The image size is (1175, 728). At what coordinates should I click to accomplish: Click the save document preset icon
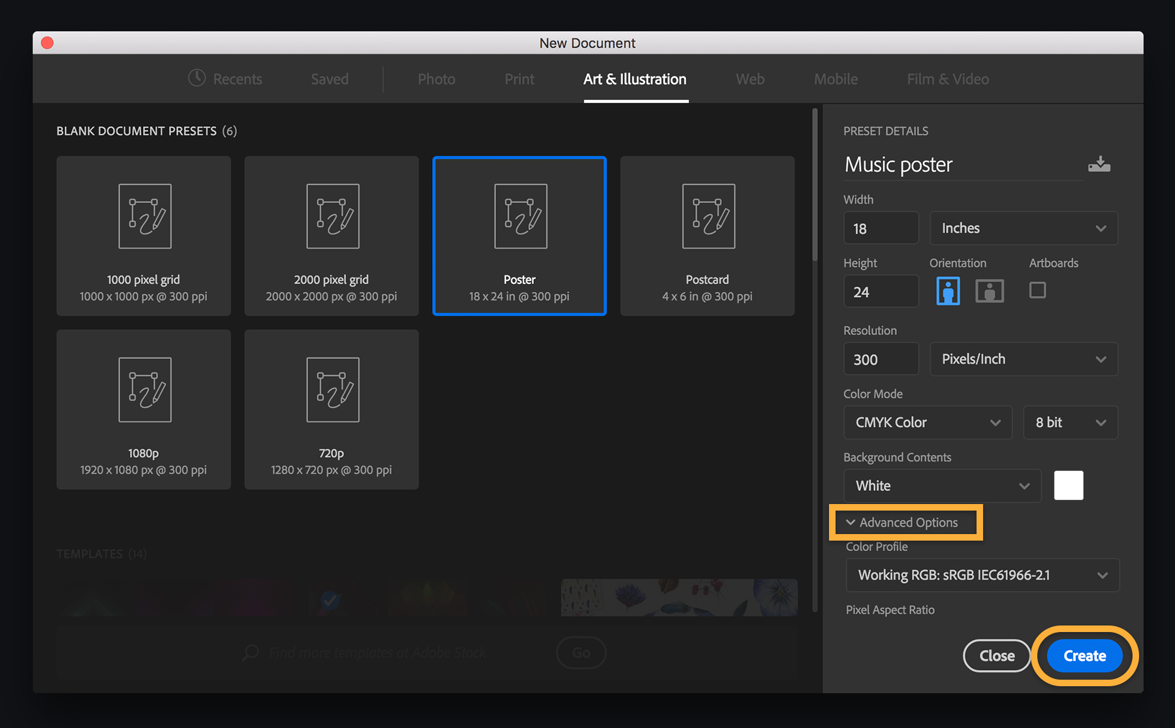click(1100, 163)
